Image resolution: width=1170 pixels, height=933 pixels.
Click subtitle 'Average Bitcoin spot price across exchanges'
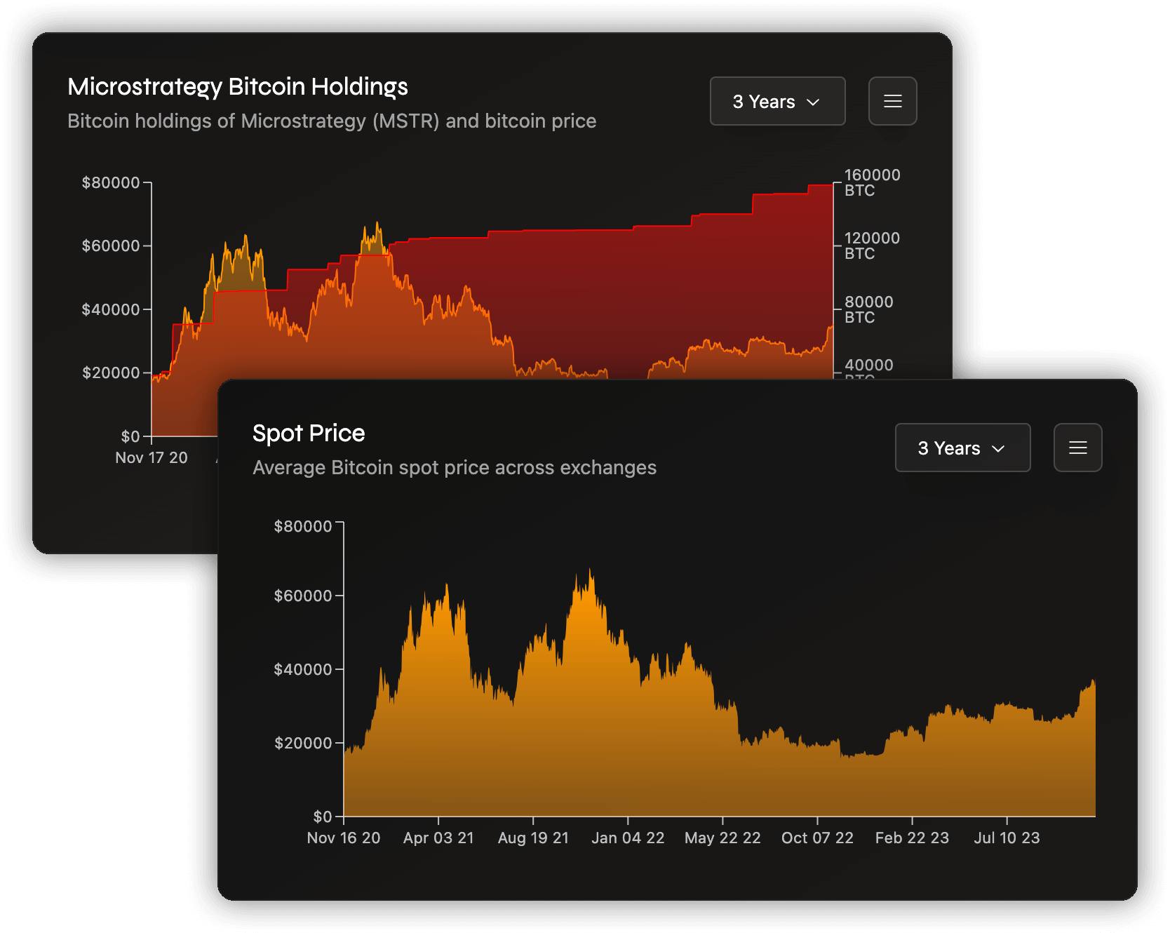[455, 468]
